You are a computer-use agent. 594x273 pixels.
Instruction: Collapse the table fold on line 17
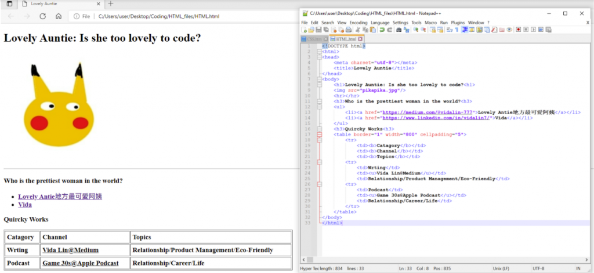(x=320, y=134)
